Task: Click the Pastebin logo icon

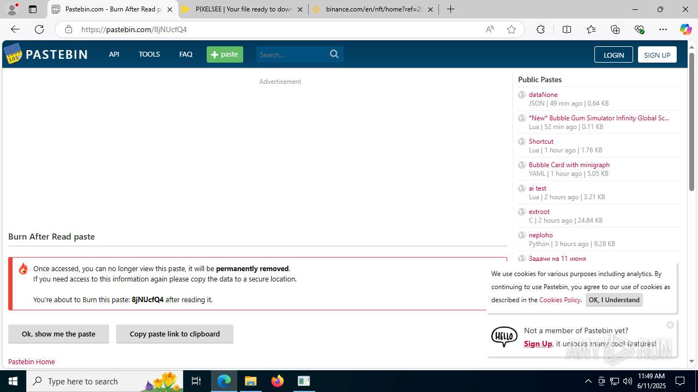Action: click(x=13, y=54)
